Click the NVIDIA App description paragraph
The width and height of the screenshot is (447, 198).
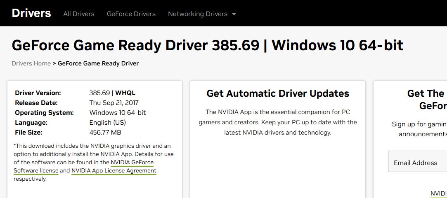pos(278,122)
